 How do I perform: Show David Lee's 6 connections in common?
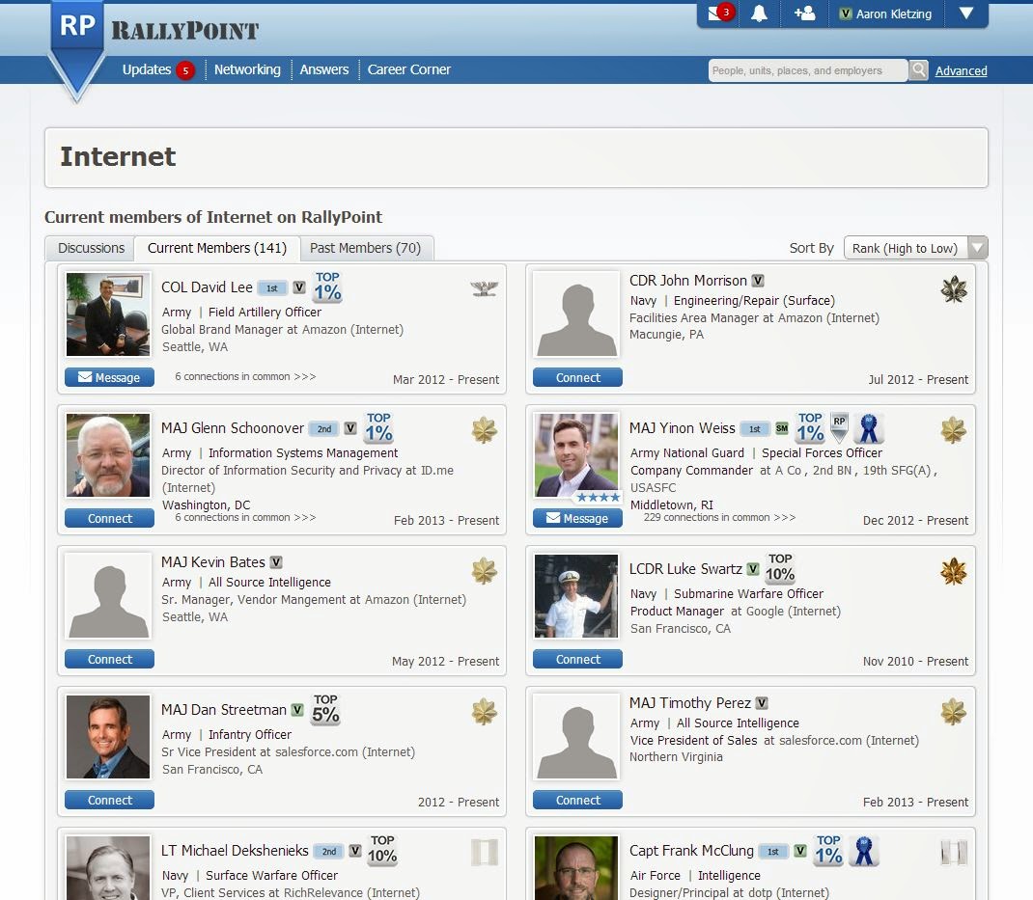[x=245, y=376]
